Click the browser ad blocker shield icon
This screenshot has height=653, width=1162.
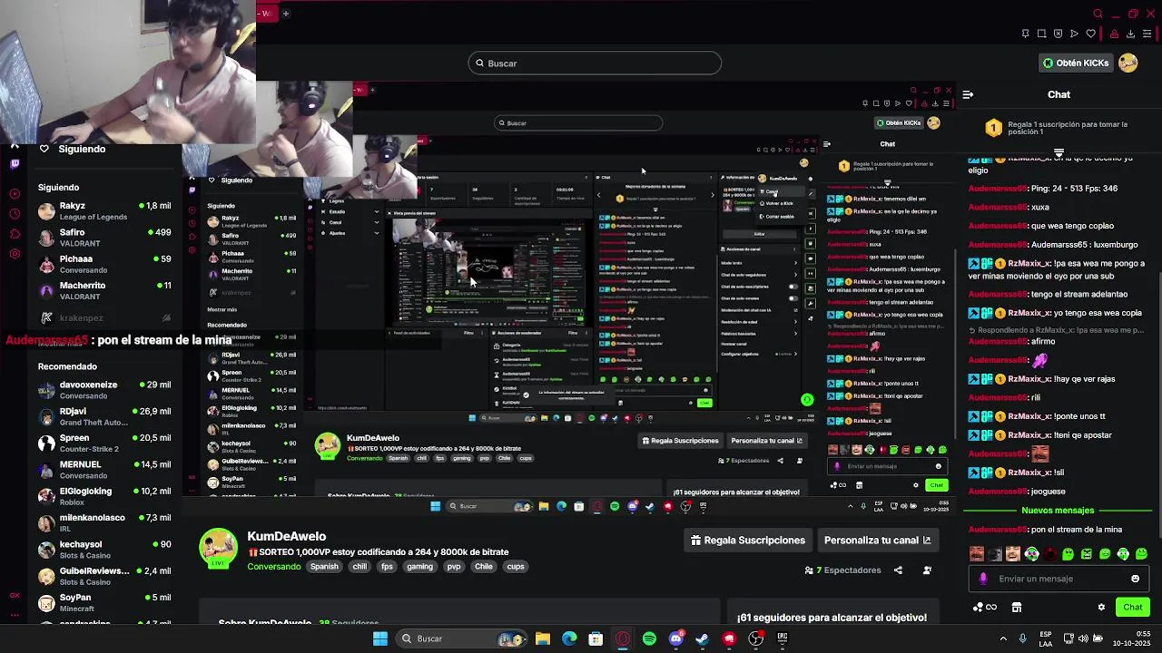1058,34
